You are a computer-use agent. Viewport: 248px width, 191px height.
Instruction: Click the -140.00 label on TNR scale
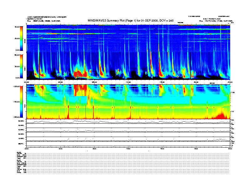(16, 102)
